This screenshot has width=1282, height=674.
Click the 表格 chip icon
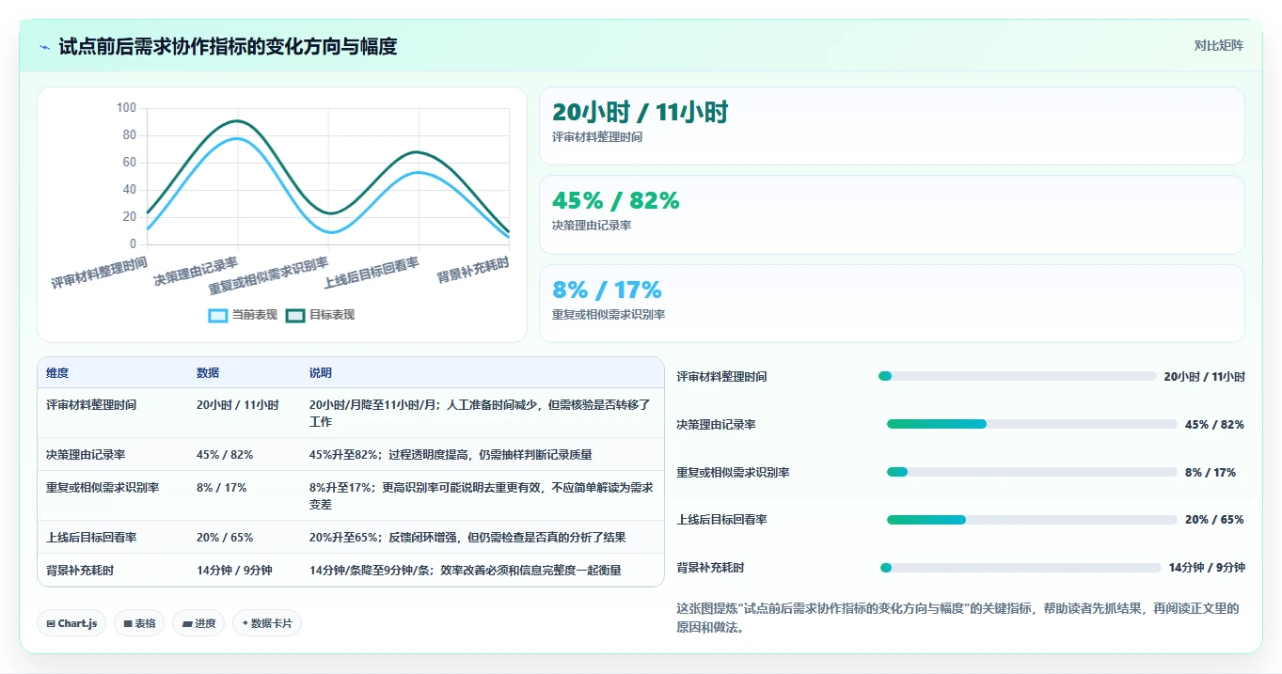point(128,623)
